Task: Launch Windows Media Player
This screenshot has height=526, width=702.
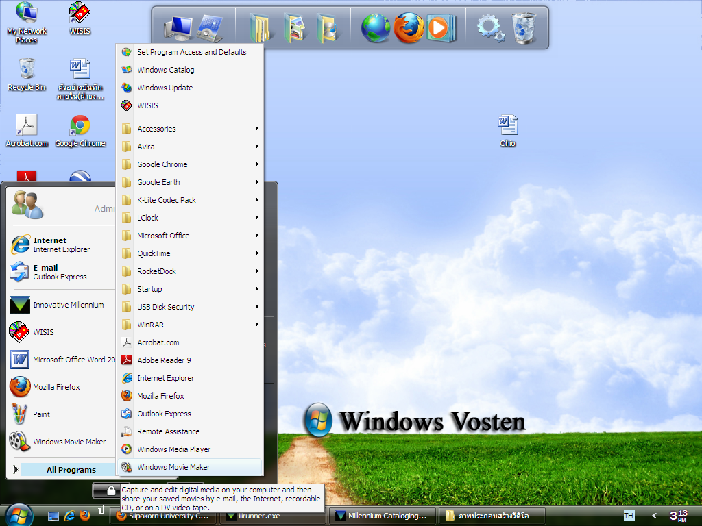Action: pyautogui.click(x=190, y=449)
